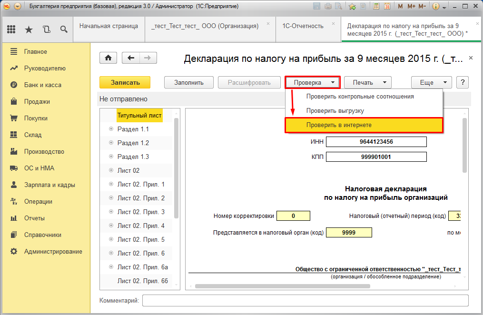Click the Комментарий input field
This screenshot has width=483, height=315.
pyautogui.click(x=305, y=301)
